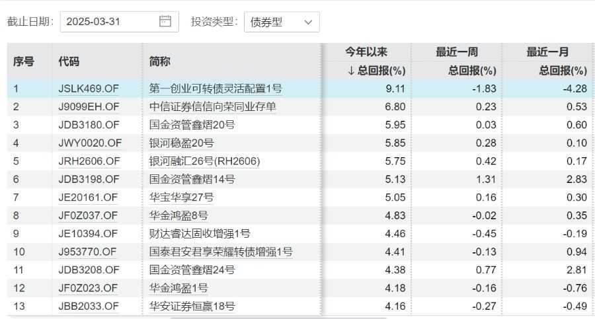Viewport: 595px width, 319px height.
Task: Open 第一创业可转债灵活配置1号 fund name
Action: (216, 89)
